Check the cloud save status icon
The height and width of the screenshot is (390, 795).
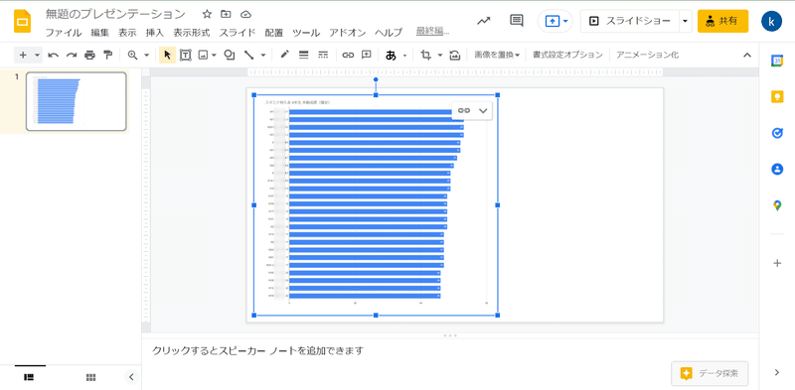[x=245, y=14]
